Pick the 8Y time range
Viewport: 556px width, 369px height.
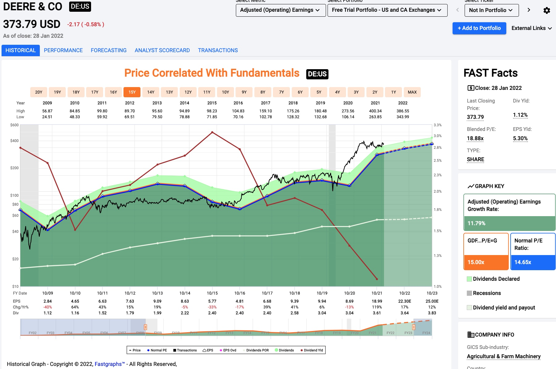pyautogui.click(x=263, y=92)
